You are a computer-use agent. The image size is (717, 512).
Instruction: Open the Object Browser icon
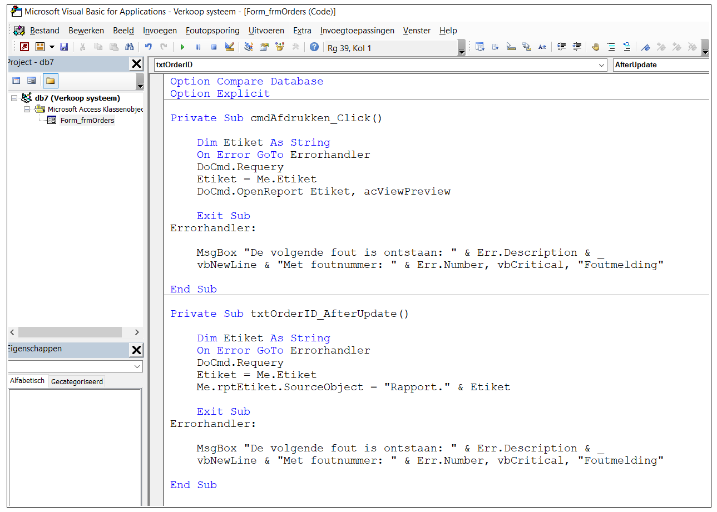(x=280, y=47)
